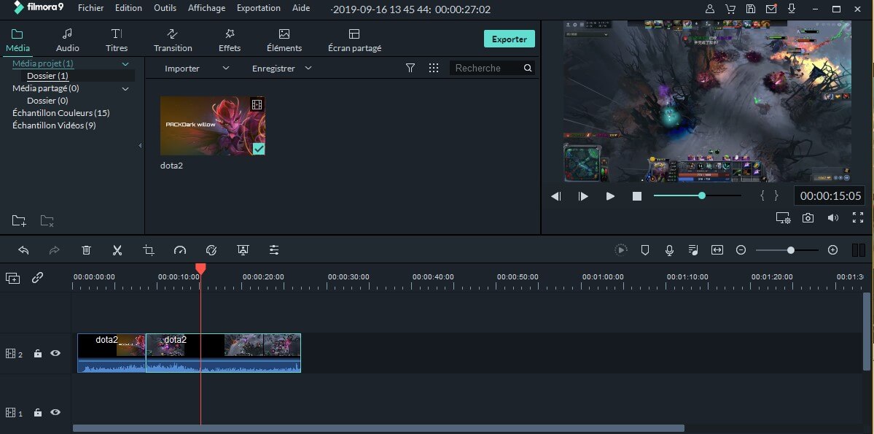The height and width of the screenshot is (434, 874).
Task: Switch media grid view layout
Action: (x=434, y=68)
